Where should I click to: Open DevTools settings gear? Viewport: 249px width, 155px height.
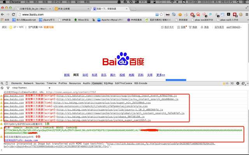pyautogui.click(x=238, y=83)
